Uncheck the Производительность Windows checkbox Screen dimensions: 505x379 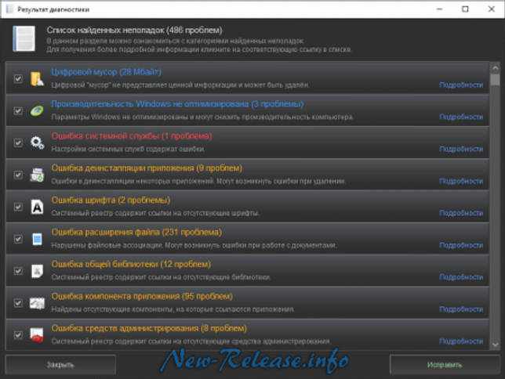click(x=18, y=110)
